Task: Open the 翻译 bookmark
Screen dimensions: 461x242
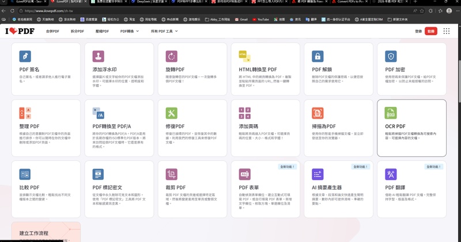Action: pyautogui.click(x=311, y=20)
